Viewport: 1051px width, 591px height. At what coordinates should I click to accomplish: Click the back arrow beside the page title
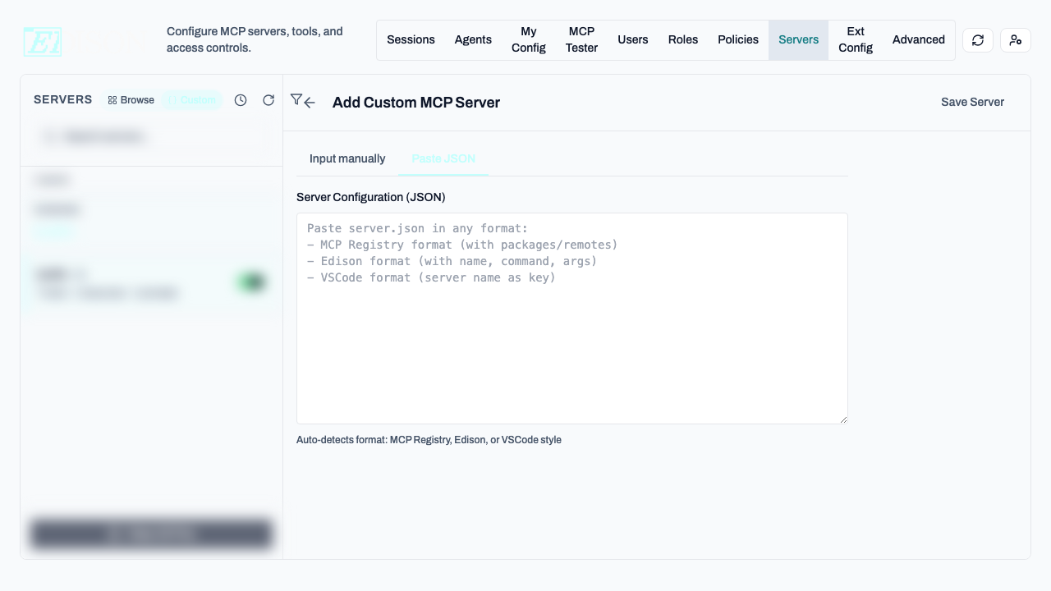(309, 103)
